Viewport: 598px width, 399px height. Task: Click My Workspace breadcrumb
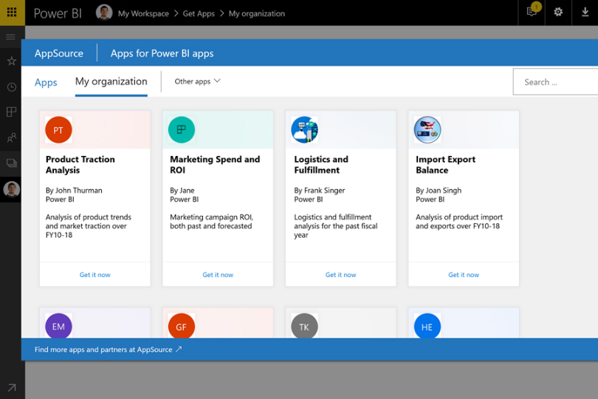pos(143,14)
